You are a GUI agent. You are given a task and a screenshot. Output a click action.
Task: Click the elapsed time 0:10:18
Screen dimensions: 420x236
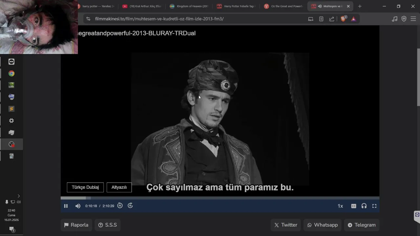coord(91,206)
